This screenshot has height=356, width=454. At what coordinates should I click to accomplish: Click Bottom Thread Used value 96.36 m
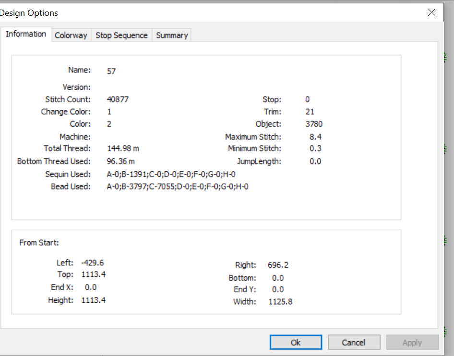pyautogui.click(x=121, y=161)
